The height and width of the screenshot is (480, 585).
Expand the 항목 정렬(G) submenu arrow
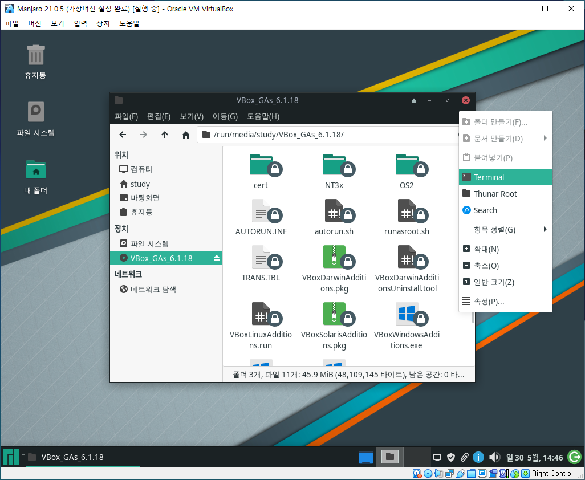coord(545,229)
